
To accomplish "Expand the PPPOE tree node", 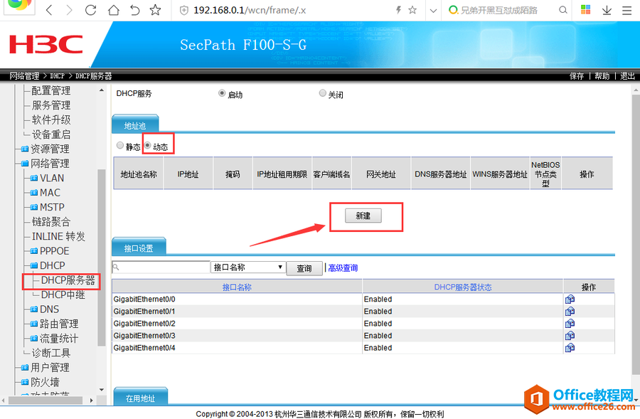I will [x=34, y=251].
